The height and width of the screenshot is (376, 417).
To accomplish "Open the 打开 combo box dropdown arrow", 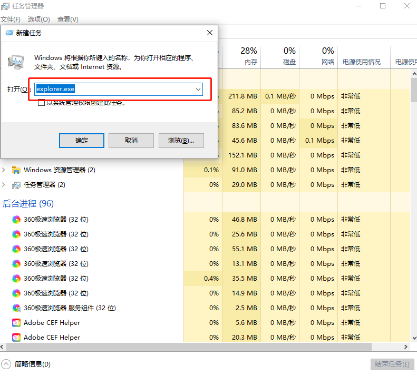I will (x=198, y=90).
